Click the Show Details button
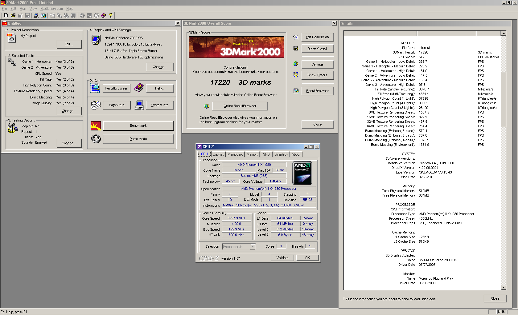This screenshot has width=518, height=315. click(317, 75)
